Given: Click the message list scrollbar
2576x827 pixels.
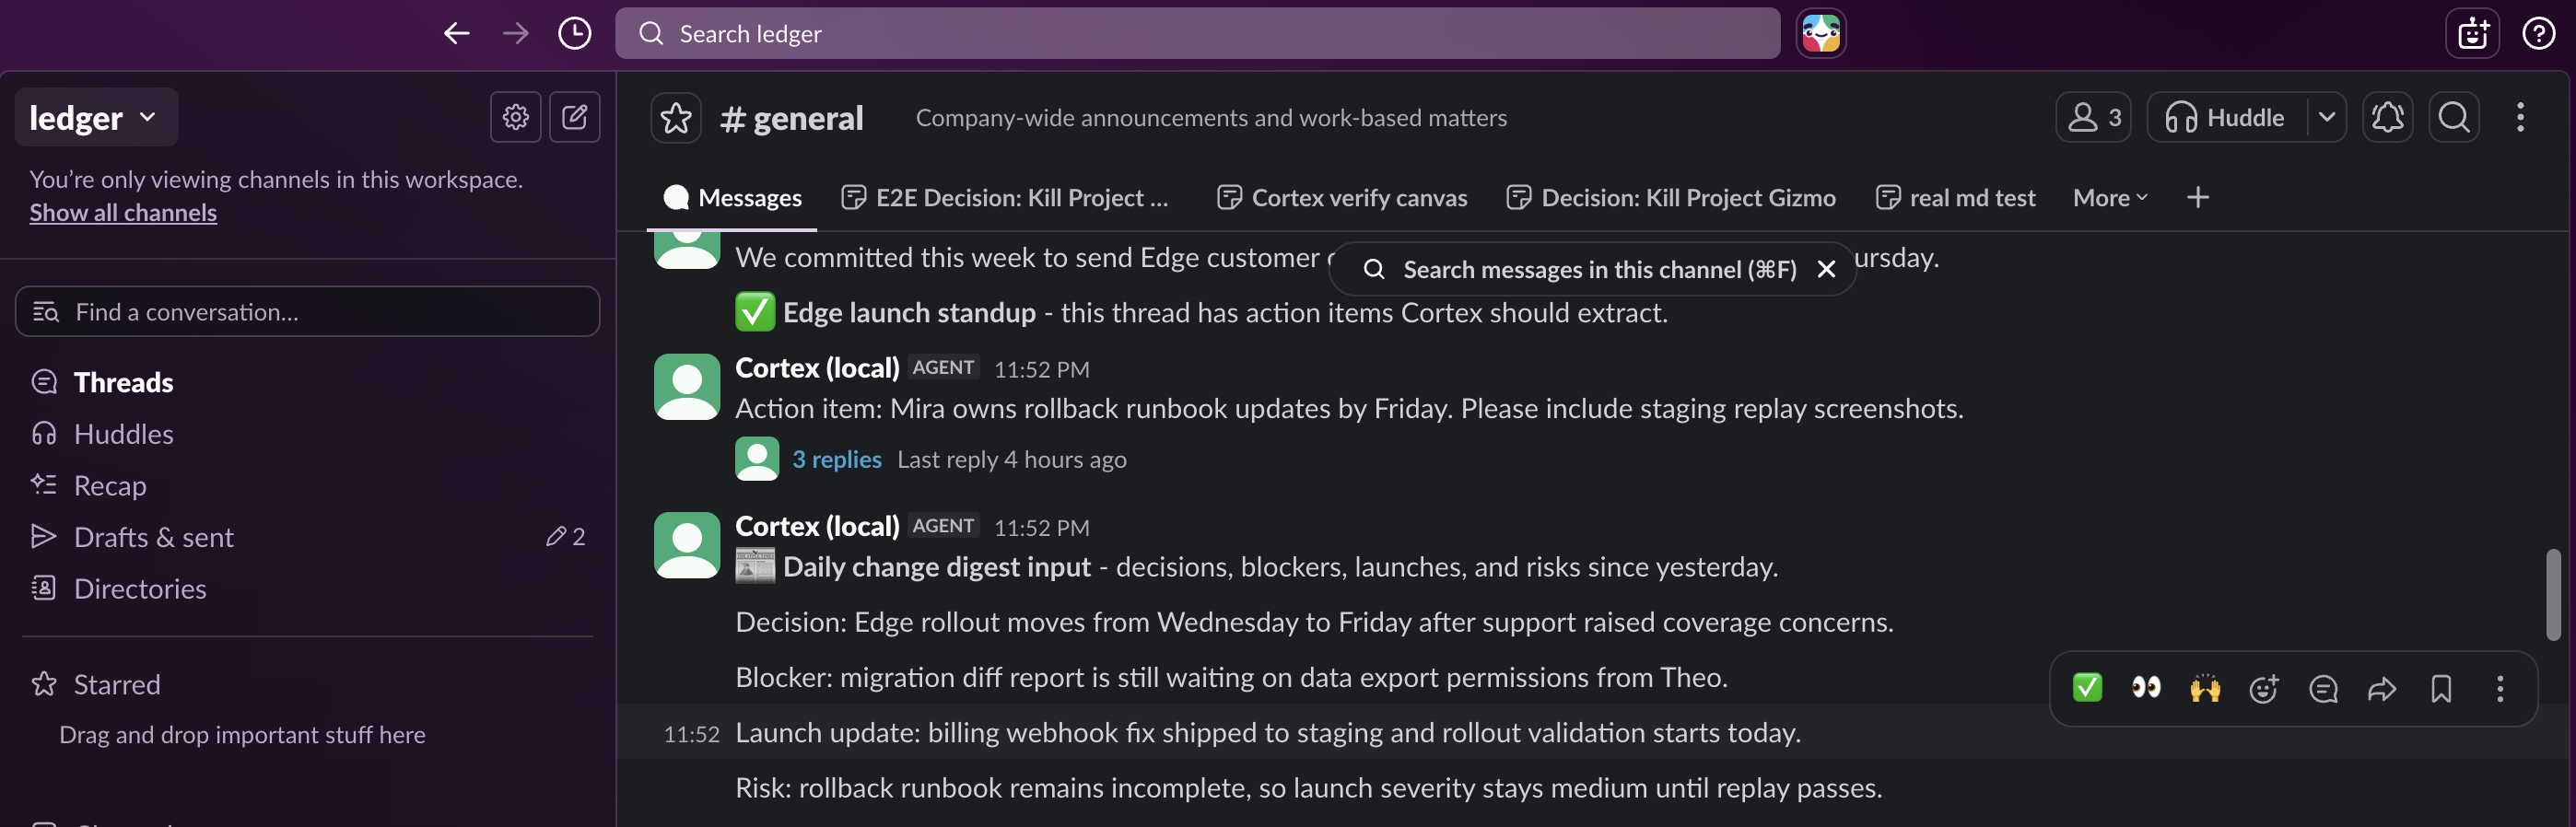Looking at the screenshot, I should tap(2553, 594).
